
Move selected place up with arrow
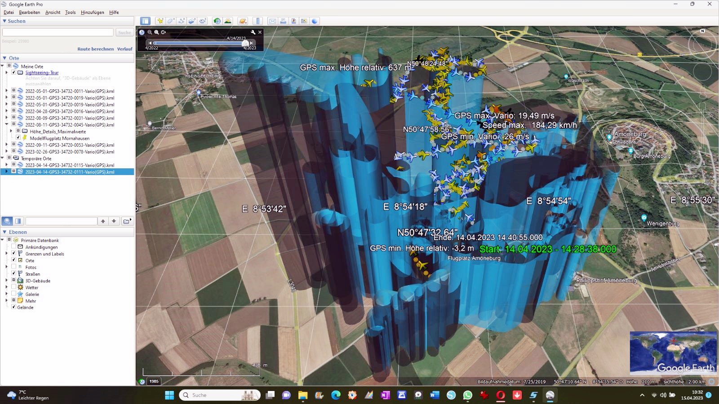(x=103, y=221)
